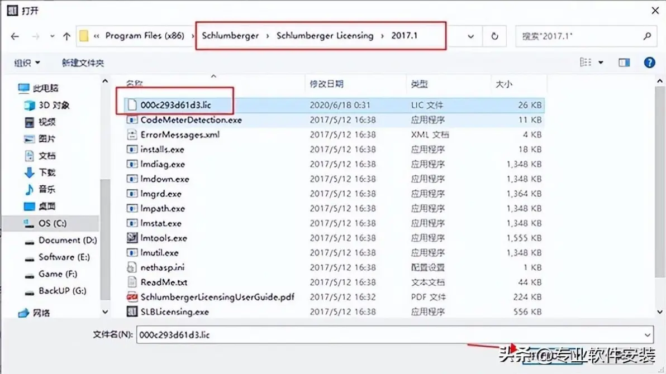Viewport: 666px width, 374px height.
Task: Toggle the preview pane icon
Action: 624,63
